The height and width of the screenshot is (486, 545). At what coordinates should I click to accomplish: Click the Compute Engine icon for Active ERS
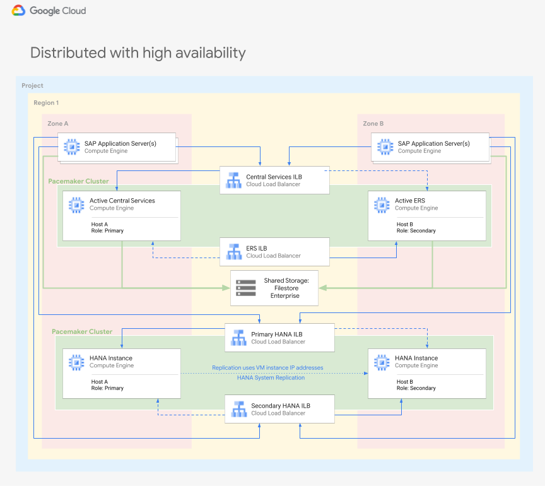point(382,204)
